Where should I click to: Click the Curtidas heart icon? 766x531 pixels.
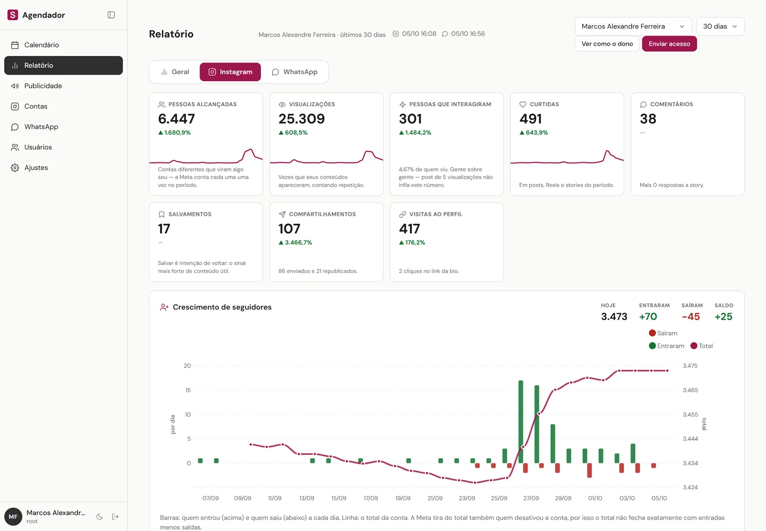[x=523, y=104]
